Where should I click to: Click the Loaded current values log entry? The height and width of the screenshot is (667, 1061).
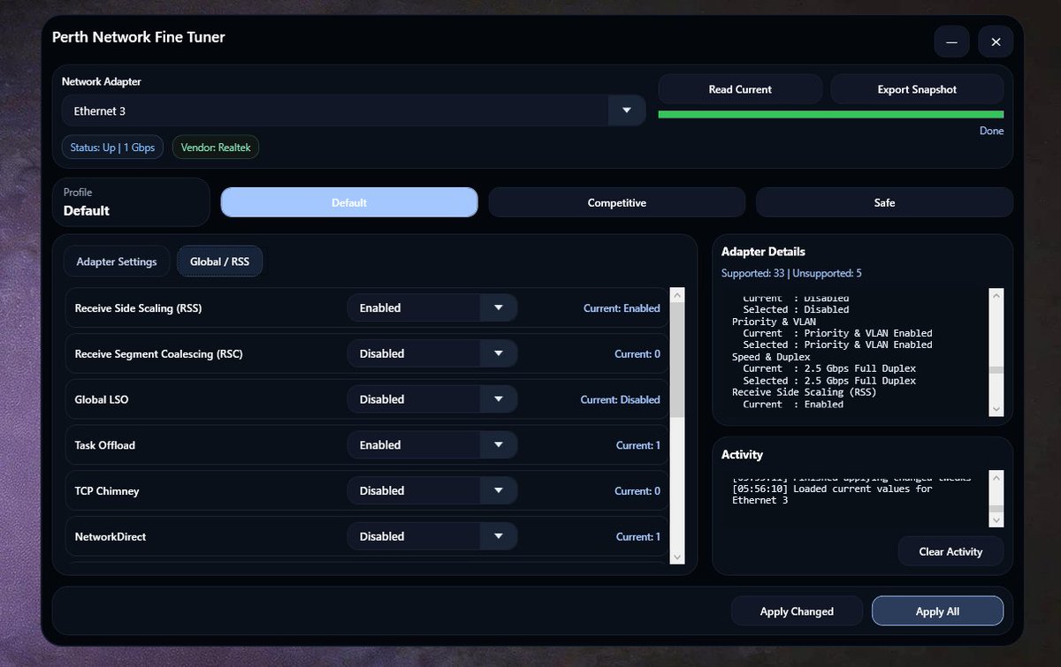pyautogui.click(x=832, y=494)
